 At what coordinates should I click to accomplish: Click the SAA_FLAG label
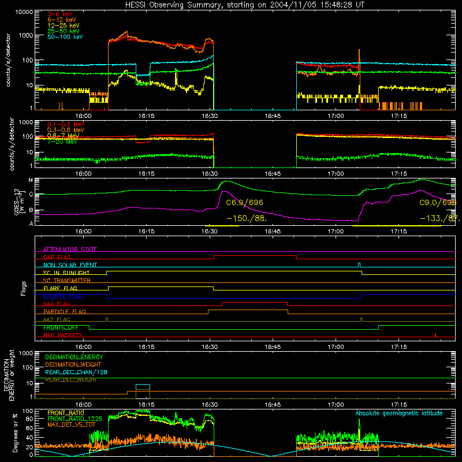coord(57,304)
